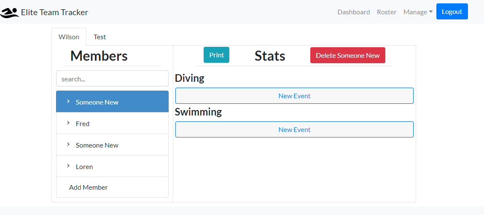Switch to the Test tab
The height and width of the screenshot is (215, 484).
click(99, 37)
